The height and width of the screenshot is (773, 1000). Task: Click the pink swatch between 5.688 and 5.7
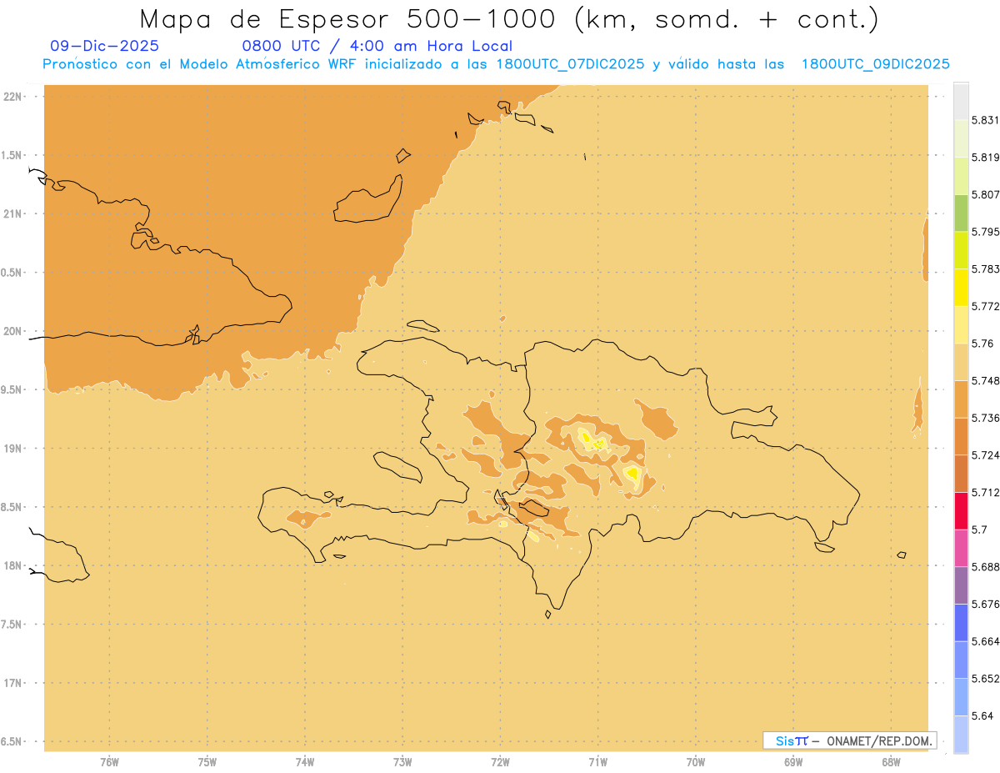click(961, 548)
